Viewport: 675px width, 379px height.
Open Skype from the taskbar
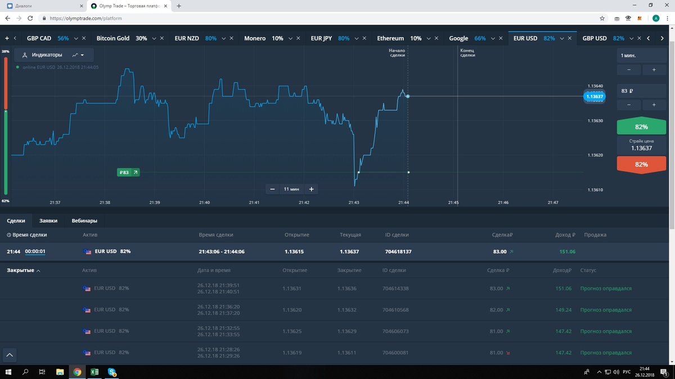112,372
